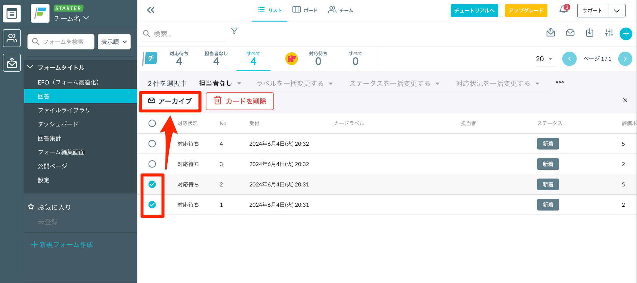Click the filter funnel icon

[x=234, y=31]
